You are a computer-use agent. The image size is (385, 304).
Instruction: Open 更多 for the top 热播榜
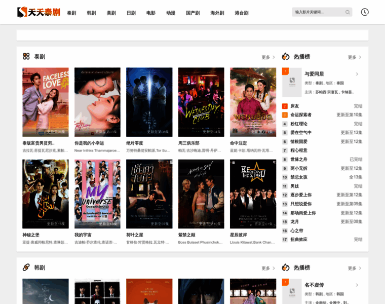pyautogui.click(x=355, y=57)
